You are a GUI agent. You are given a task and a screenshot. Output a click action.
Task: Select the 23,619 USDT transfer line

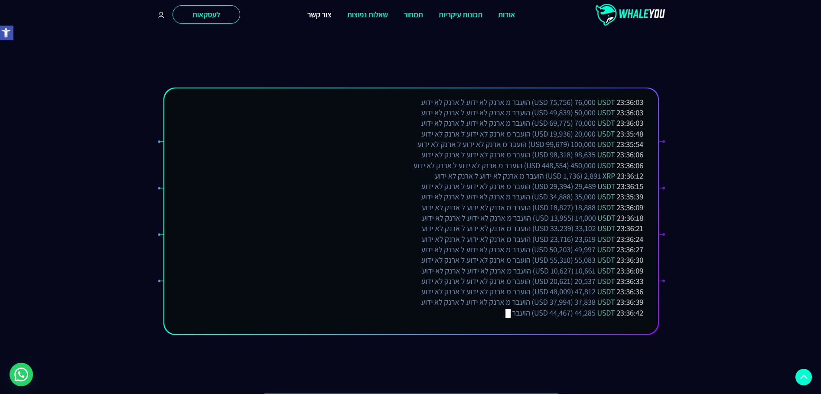[532, 240]
